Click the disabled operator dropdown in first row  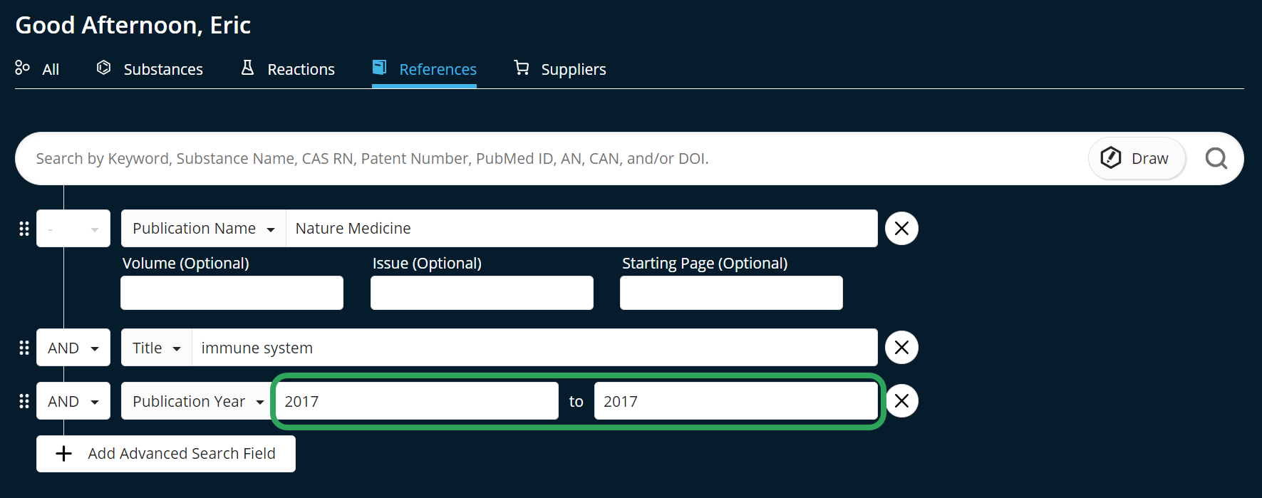point(73,229)
